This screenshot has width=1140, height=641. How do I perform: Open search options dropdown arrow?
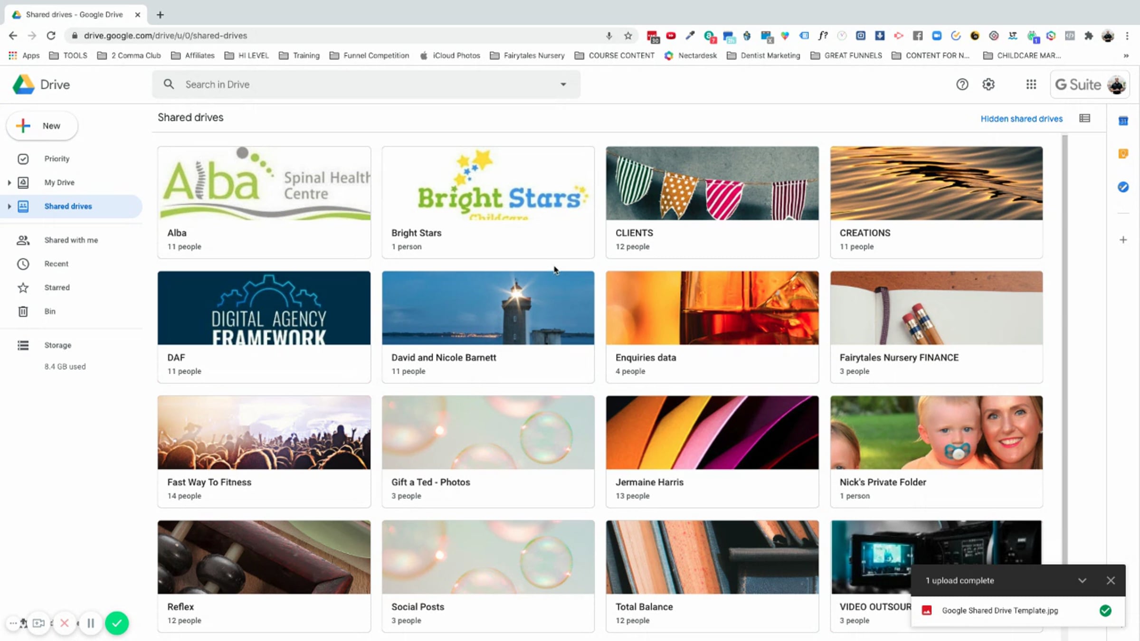point(563,85)
